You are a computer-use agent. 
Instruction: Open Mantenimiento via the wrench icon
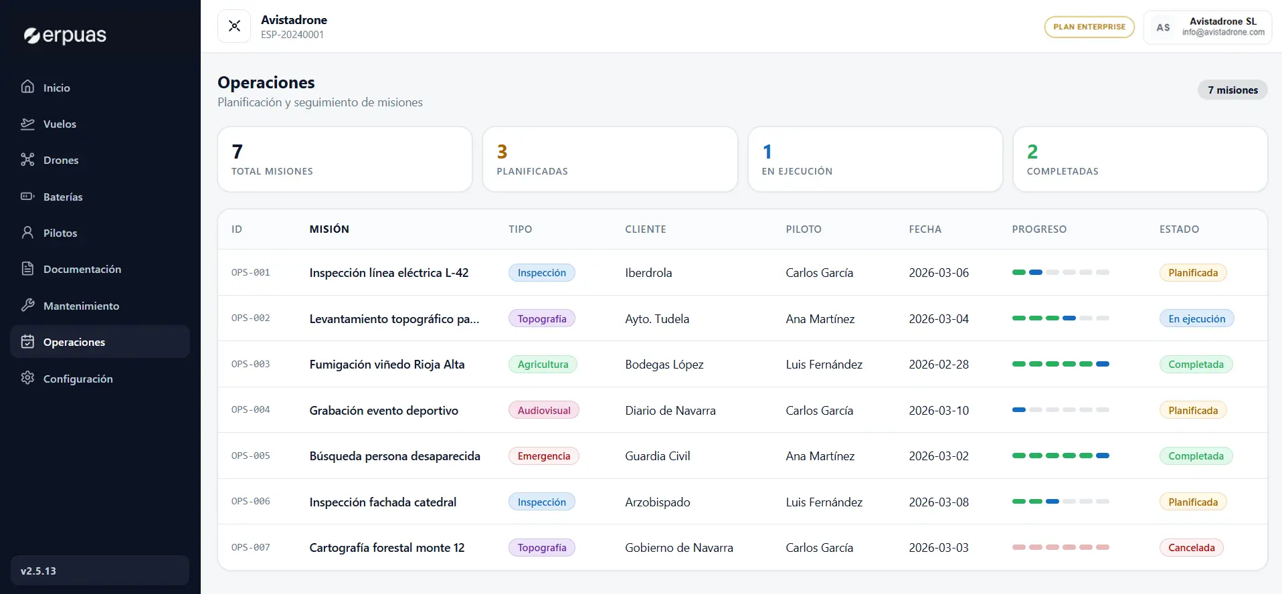[x=27, y=306]
